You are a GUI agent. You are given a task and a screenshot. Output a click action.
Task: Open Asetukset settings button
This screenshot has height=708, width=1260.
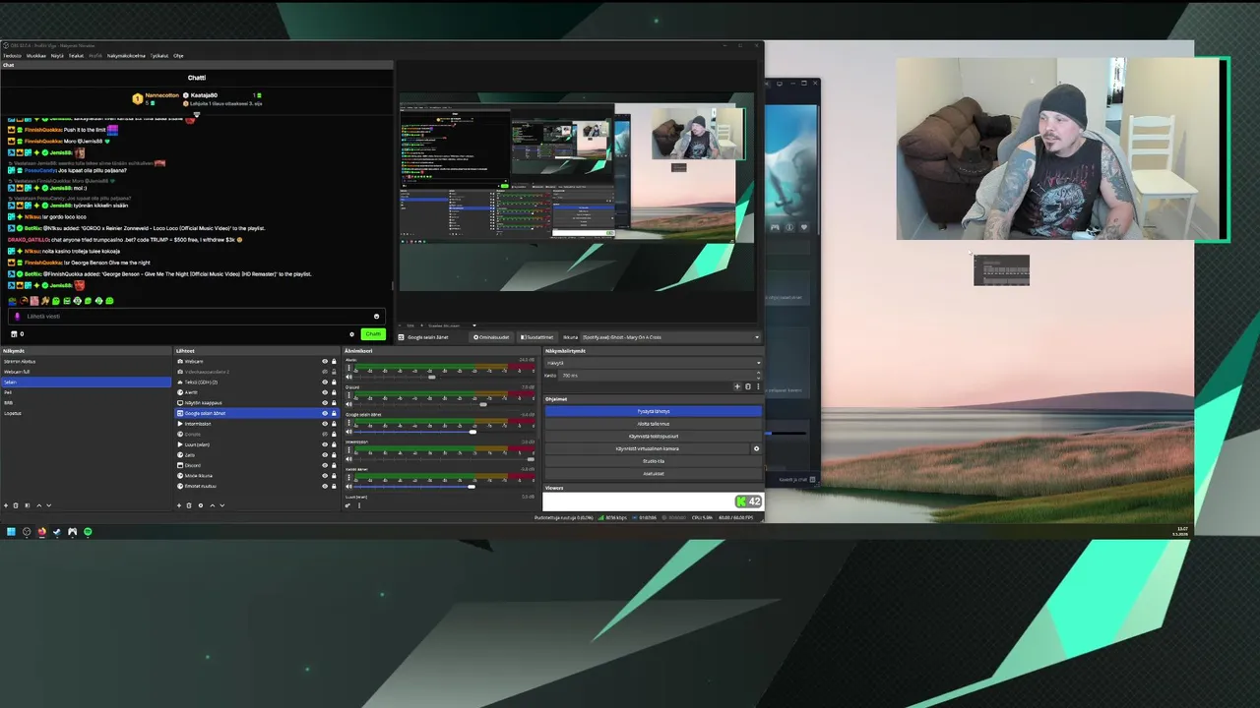click(x=654, y=474)
